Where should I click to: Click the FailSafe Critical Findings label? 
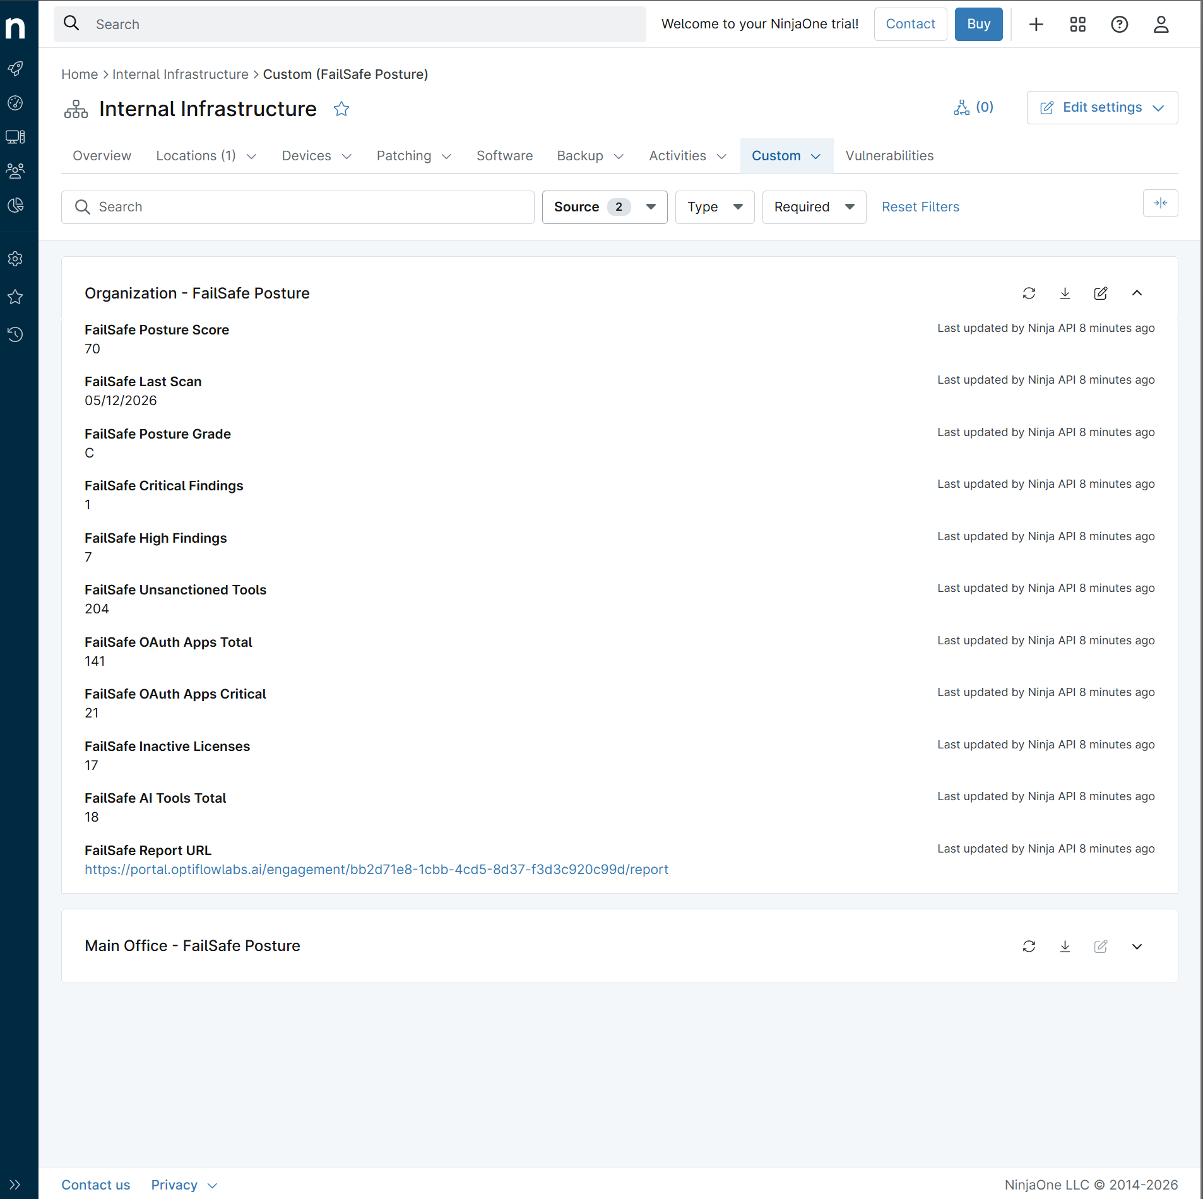(164, 486)
